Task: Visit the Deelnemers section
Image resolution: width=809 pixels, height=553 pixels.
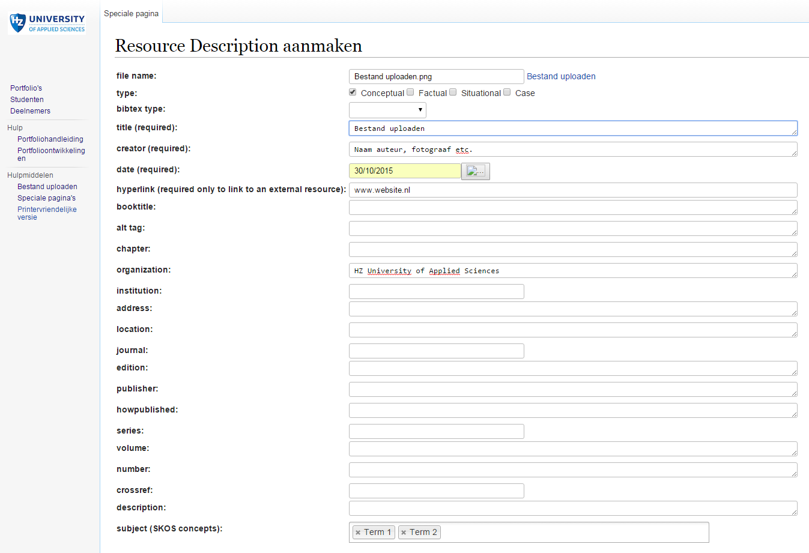Action: click(x=30, y=110)
